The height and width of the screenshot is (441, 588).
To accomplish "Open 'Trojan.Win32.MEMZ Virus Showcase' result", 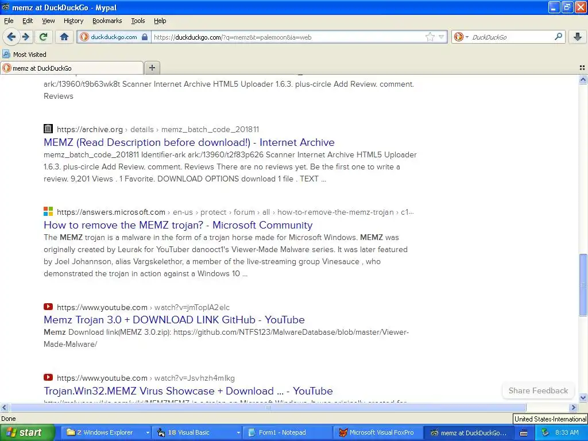I will [x=188, y=390].
